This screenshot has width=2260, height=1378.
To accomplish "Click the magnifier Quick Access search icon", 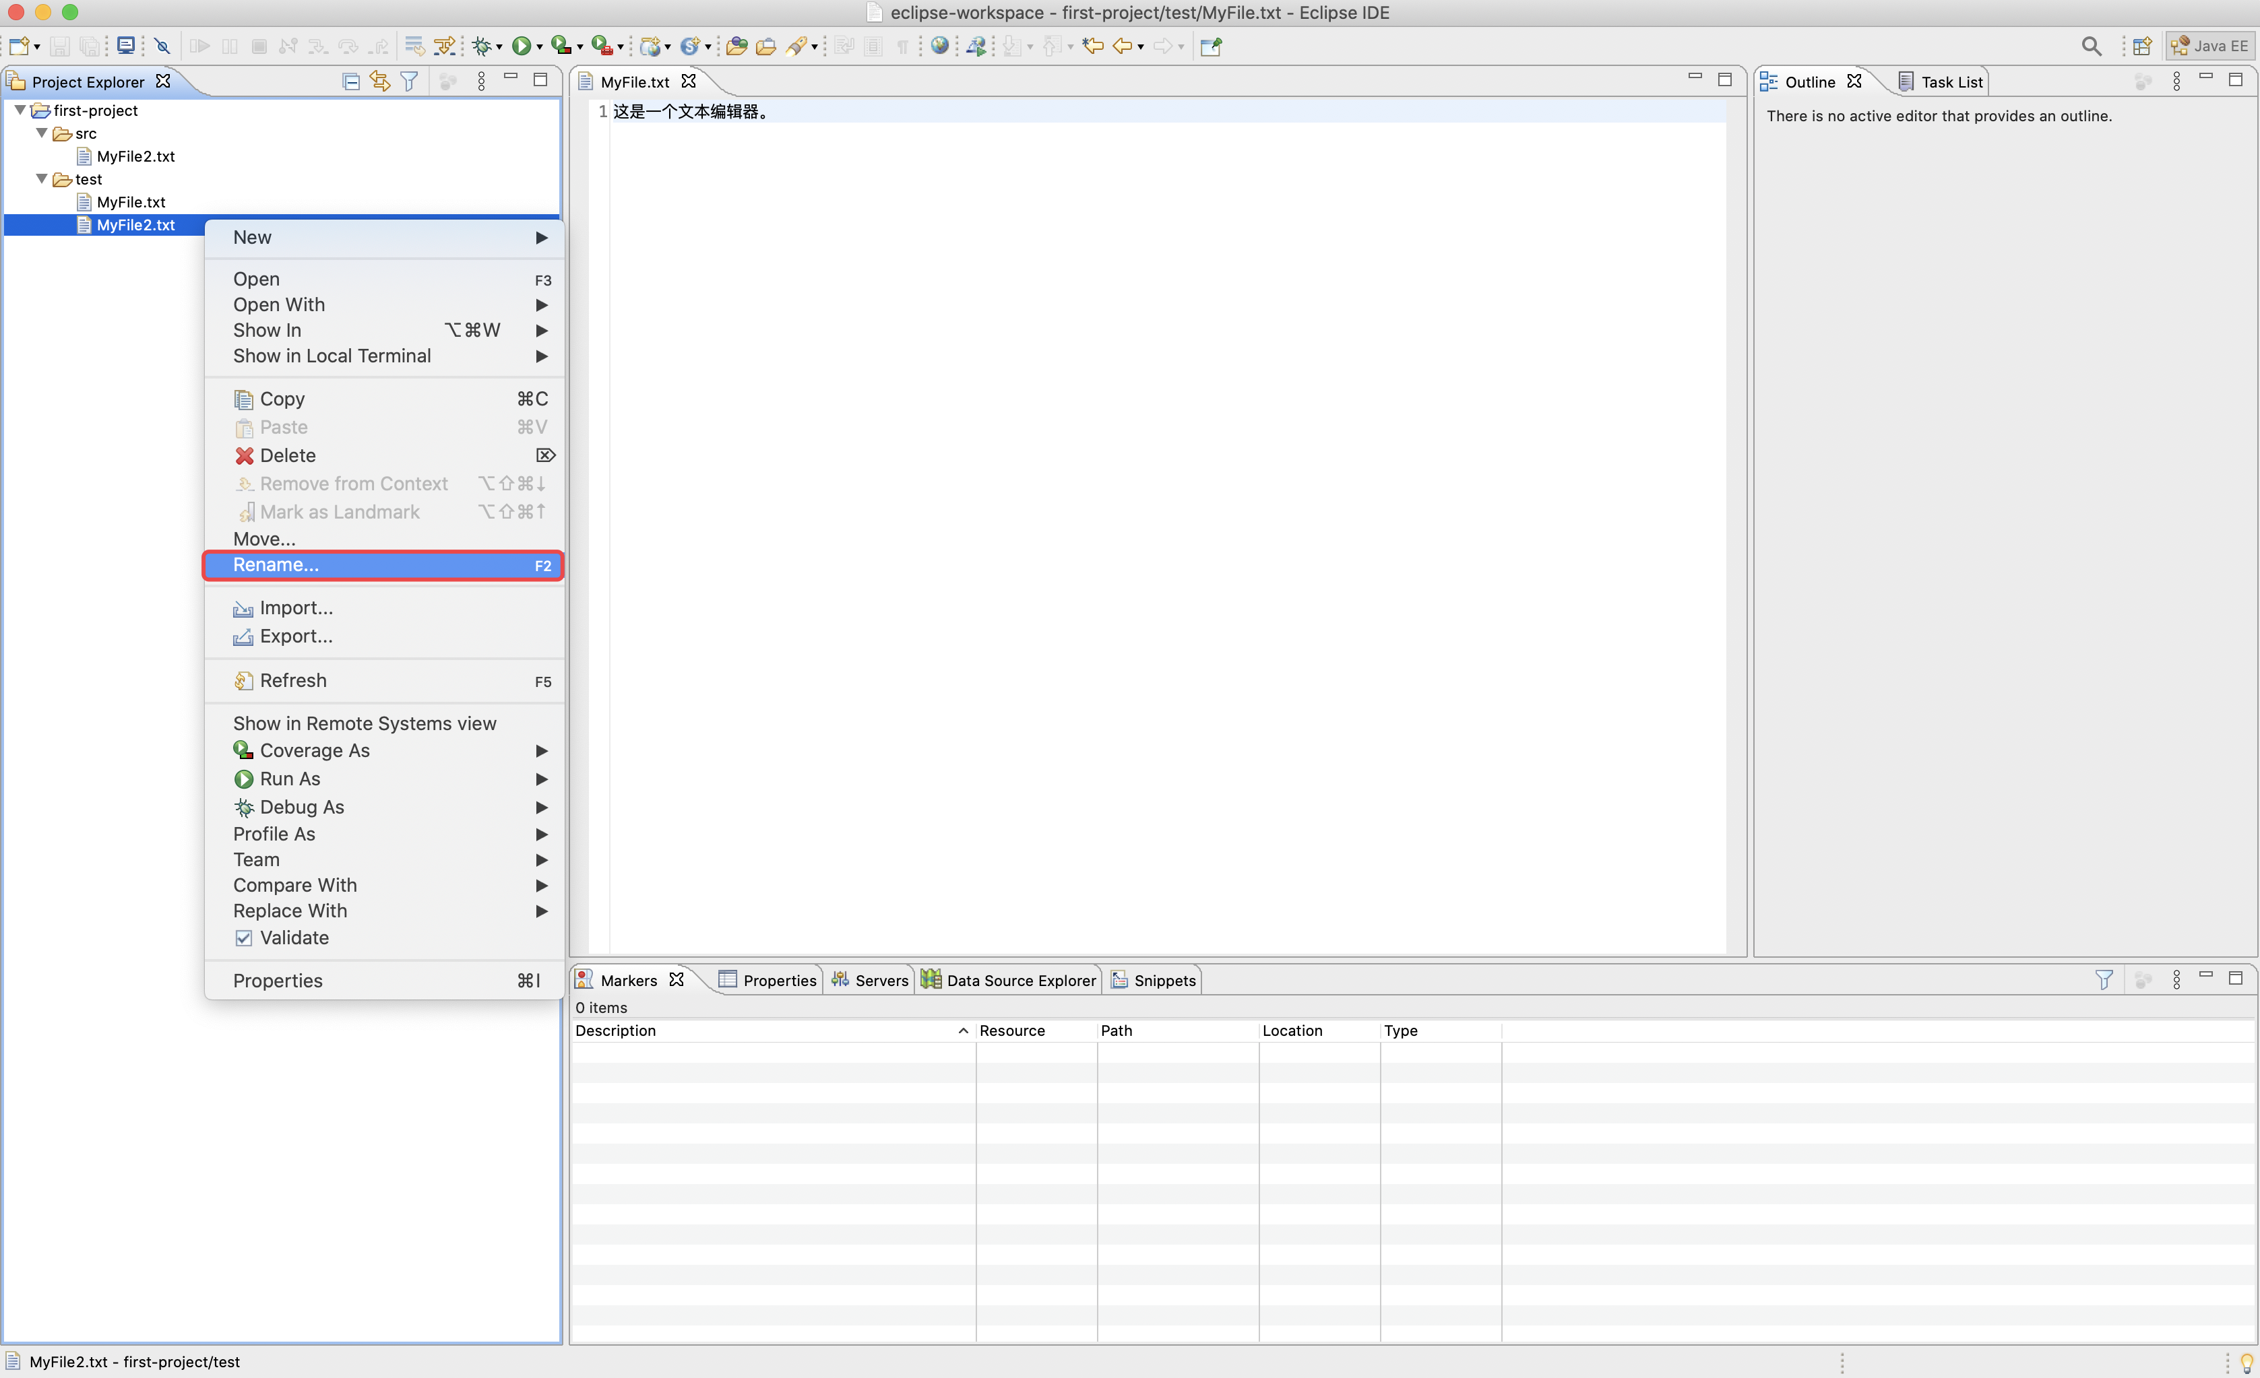I will [x=2092, y=46].
